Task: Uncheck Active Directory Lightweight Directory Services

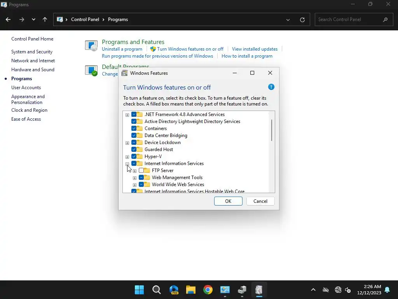Action: pos(134,121)
